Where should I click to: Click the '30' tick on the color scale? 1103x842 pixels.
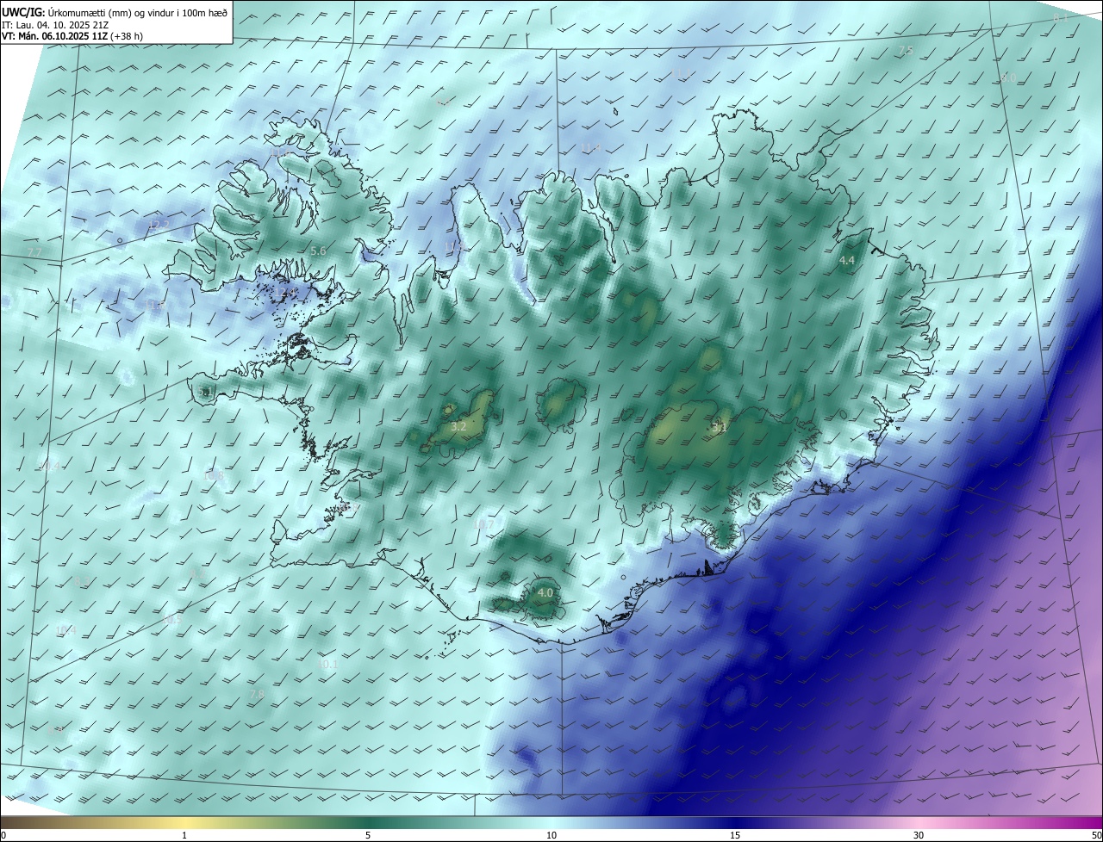click(919, 835)
